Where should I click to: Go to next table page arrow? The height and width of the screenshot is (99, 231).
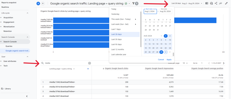224,63
